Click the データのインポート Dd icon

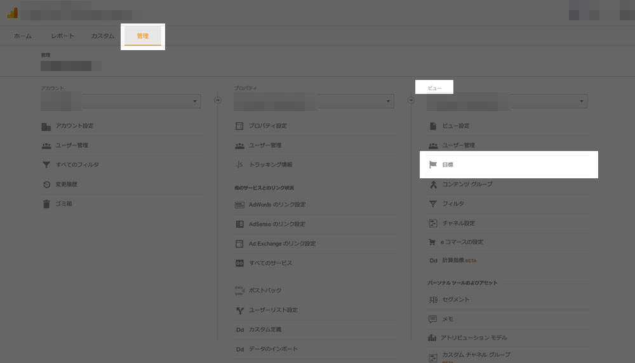240,349
